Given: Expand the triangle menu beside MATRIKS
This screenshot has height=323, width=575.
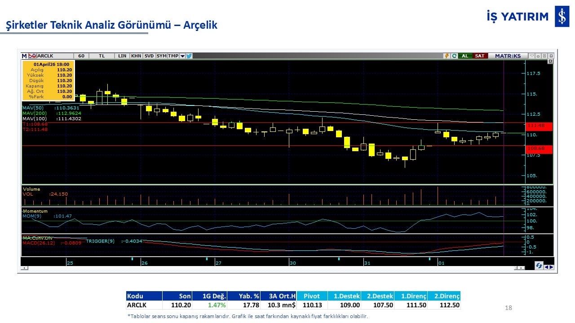Looking at the screenshot, I should pyautogui.click(x=532, y=56).
